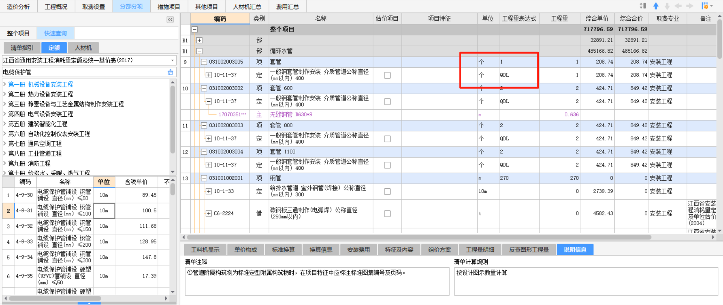The width and height of the screenshot is (723, 305).
Task: Click the 定额 button in left panel
Action: click(x=54, y=48)
